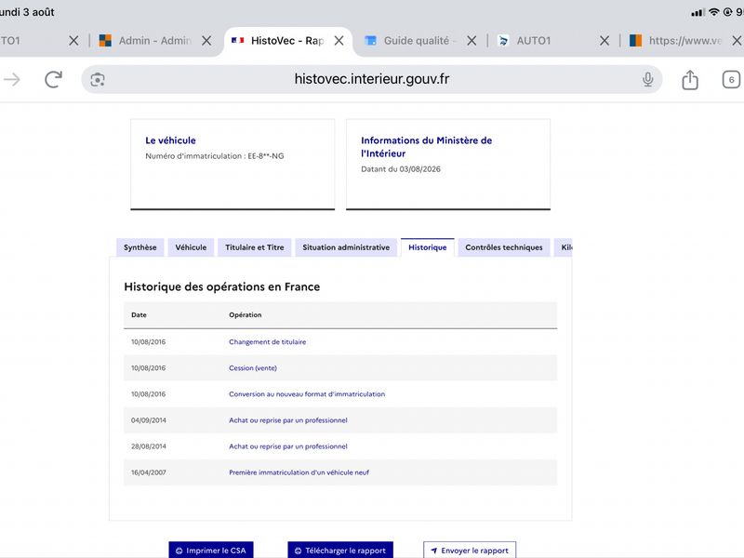Image resolution: width=744 pixels, height=558 pixels.
Task: Click the Wi-Fi status icon
Action: pyautogui.click(x=713, y=12)
